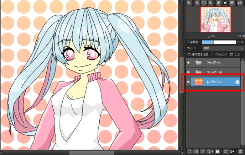Click the navigator zoom out magnifier
The width and height of the screenshot is (245, 155).
pyautogui.click(x=210, y=2)
